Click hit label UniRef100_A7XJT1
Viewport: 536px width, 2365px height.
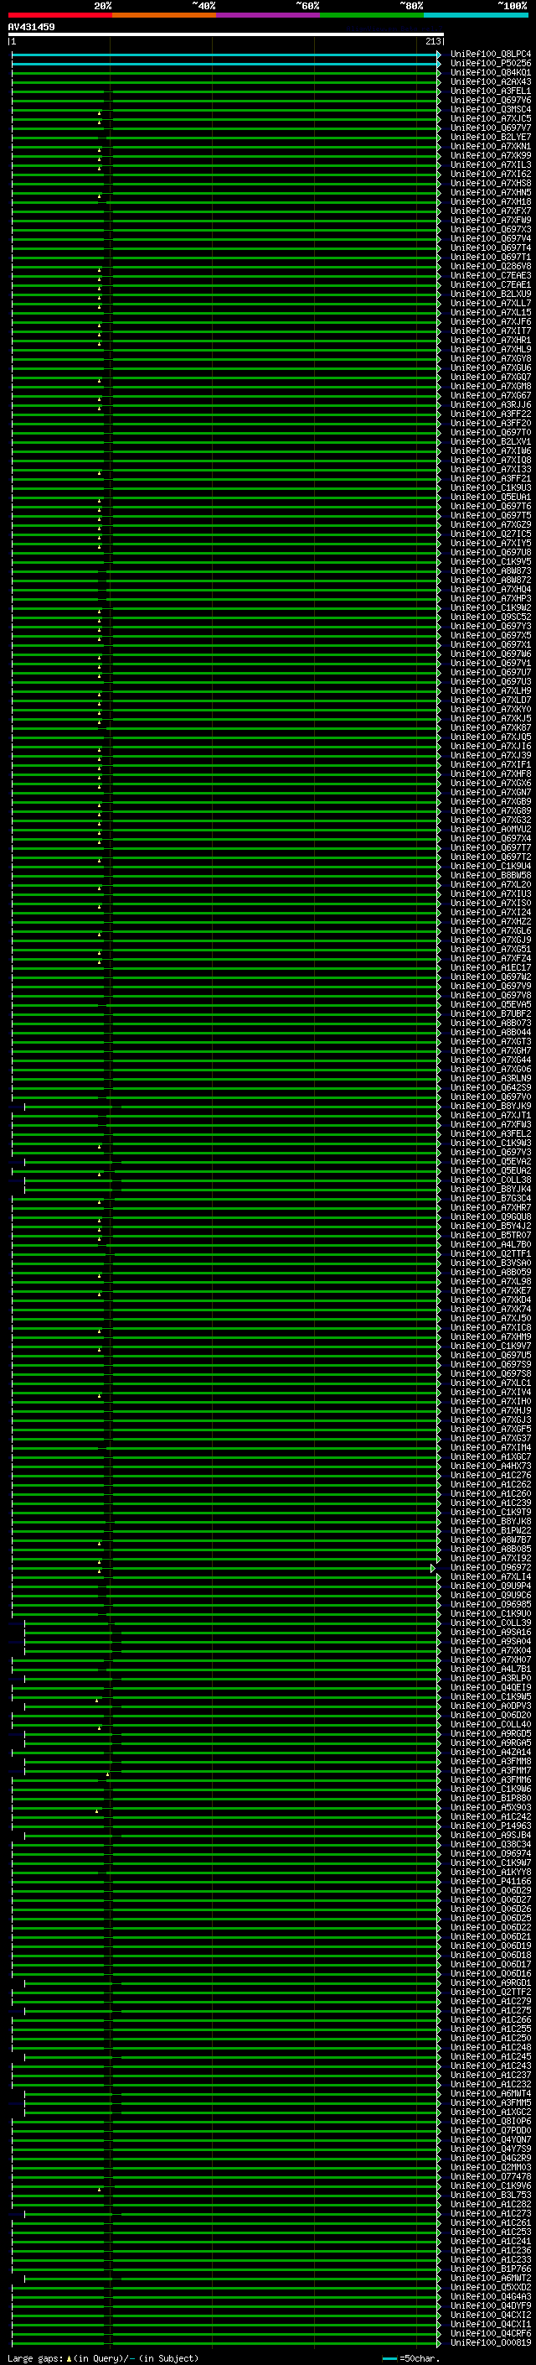(x=477, y=1117)
